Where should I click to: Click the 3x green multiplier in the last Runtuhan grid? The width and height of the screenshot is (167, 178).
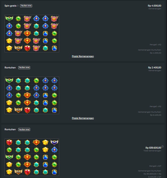point(9,157)
